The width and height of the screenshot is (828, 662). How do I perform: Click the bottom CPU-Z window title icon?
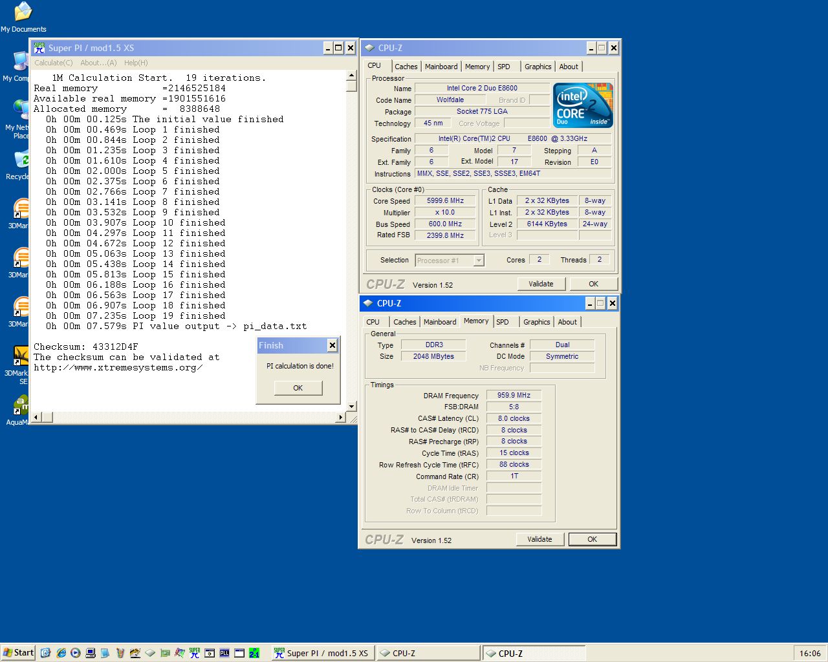click(368, 303)
